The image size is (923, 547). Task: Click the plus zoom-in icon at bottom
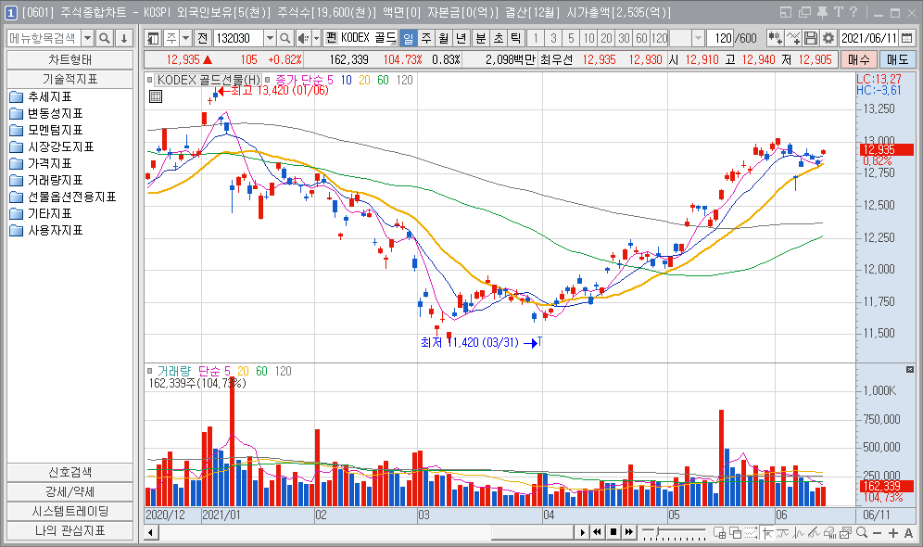click(893, 532)
